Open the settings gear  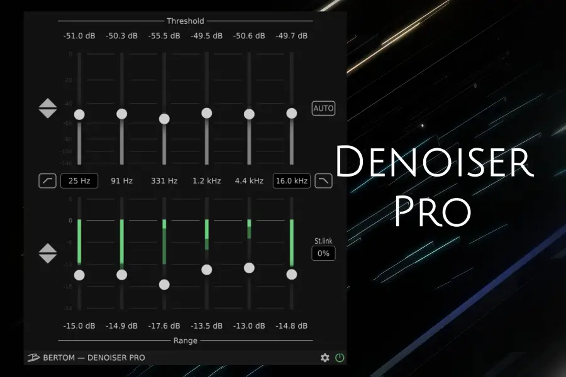pyautogui.click(x=325, y=358)
